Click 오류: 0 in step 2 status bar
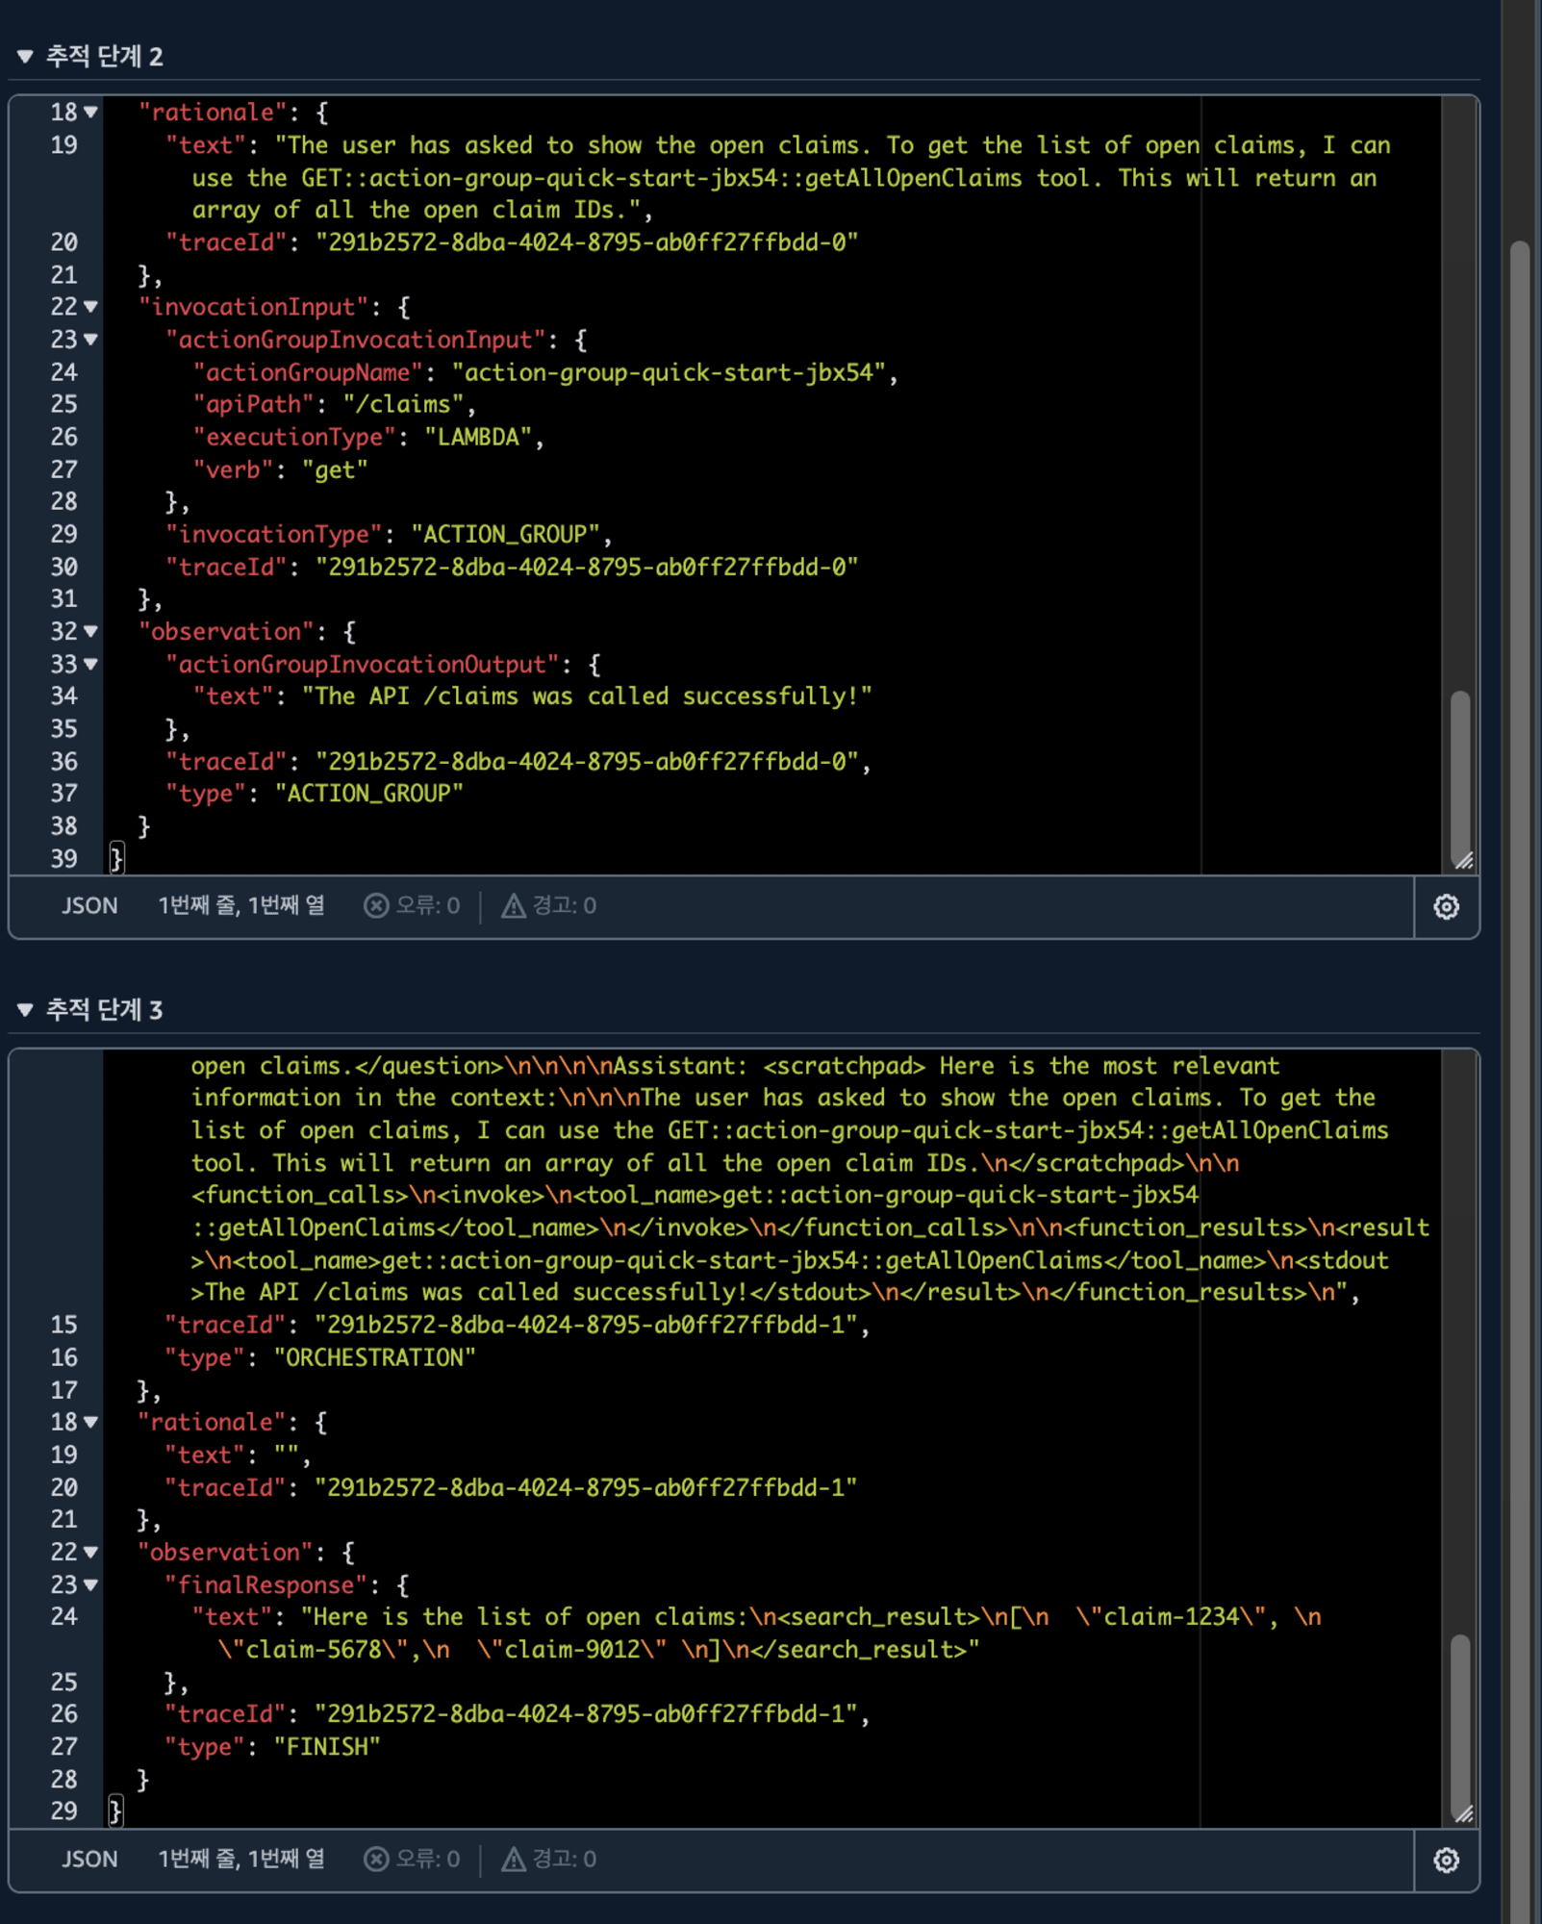1542x1924 pixels. click(428, 905)
